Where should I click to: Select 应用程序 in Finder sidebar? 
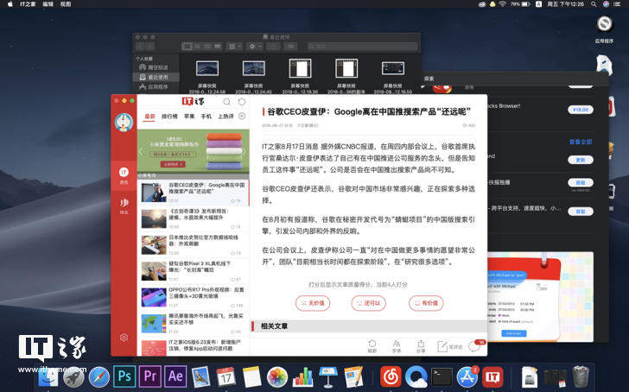(x=156, y=86)
